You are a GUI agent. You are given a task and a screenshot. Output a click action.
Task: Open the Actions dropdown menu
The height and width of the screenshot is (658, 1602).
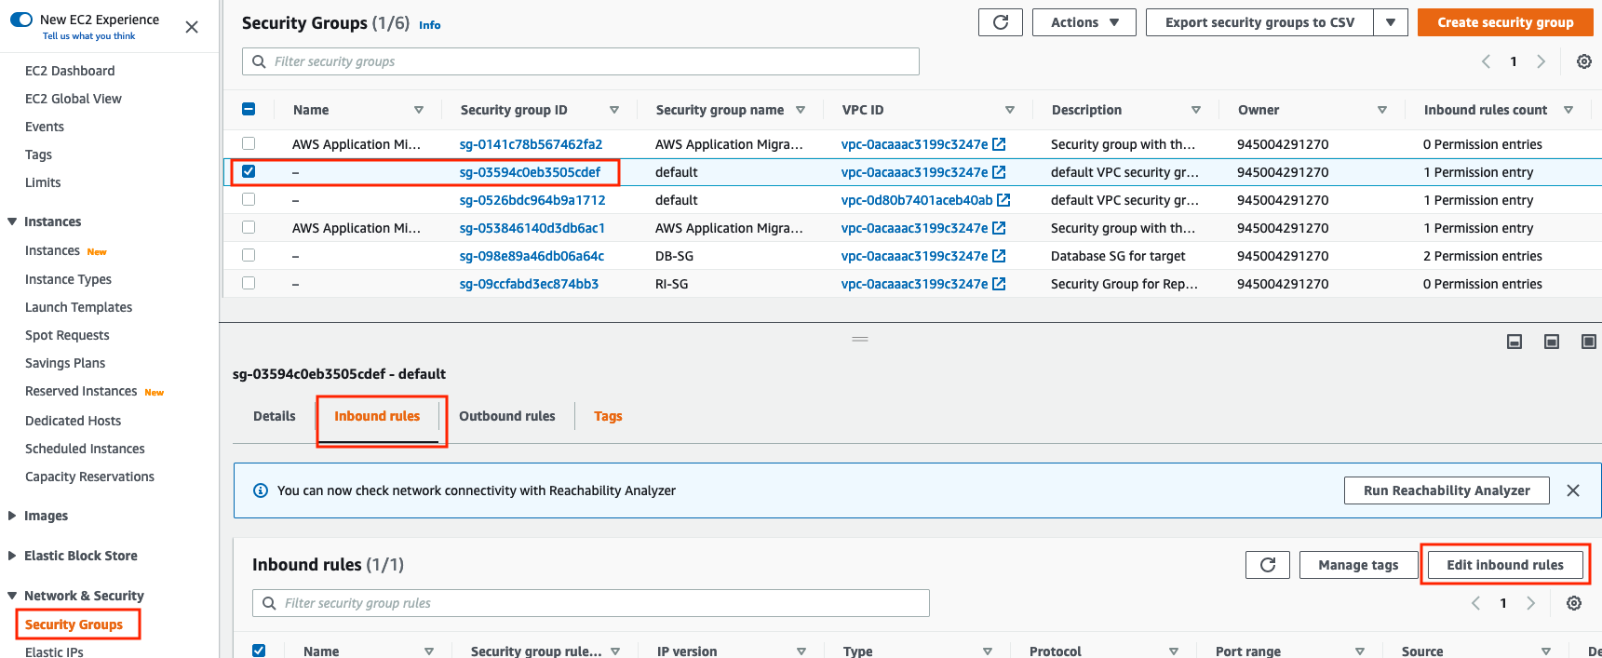pyautogui.click(x=1084, y=22)
